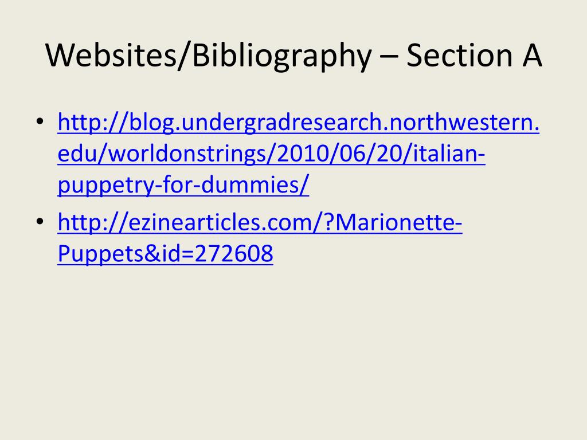
Task: Open the ezinearticles.com Marionette link first line
Action: (x=260, y=223)
